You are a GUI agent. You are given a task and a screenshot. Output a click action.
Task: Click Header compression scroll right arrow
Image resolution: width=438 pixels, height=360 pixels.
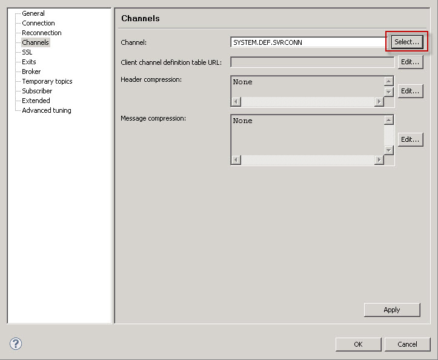click(379, 101)
